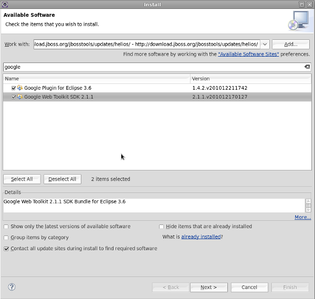Click the Google Web Toolkit SDK feature icon
Screen dimensions: 315x299
pyautogui.click(x=20, y=97)
